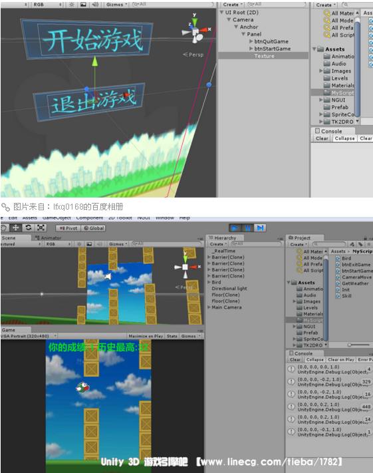This screenshot has width=373, height=473.
Task: Open the Gizmos dropdown in the Game view bar
Action: tap(190, 336)
